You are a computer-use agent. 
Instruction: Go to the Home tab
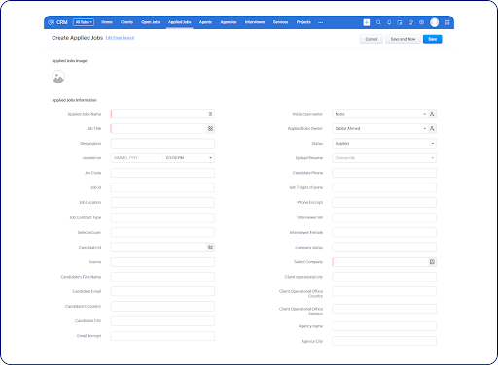pos(107,22)
